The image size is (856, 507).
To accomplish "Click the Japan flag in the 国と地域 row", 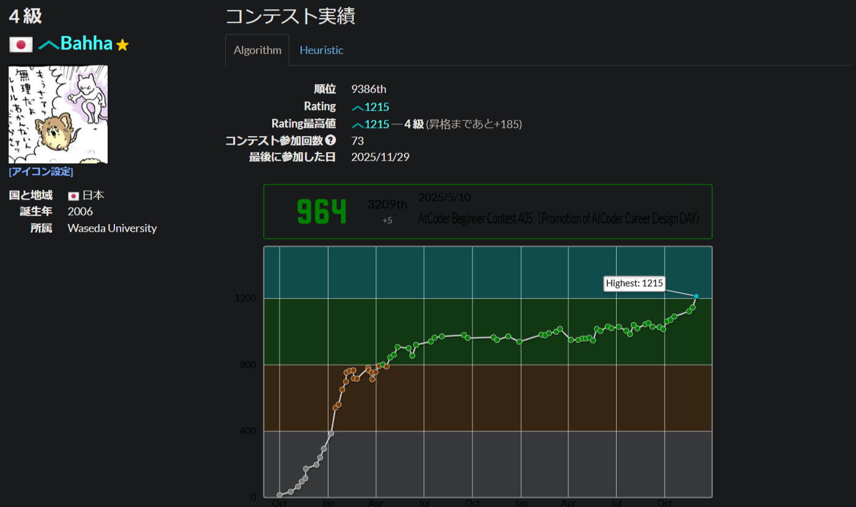I will pyautogui.click(x=74, y=195).
